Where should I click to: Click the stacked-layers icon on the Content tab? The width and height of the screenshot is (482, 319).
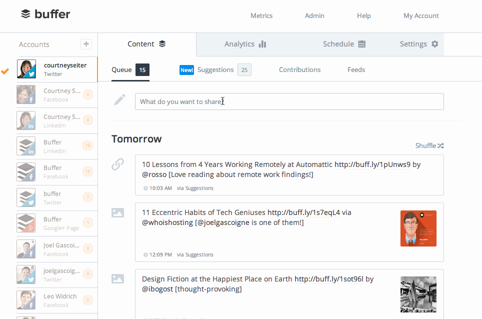(161, 43)
